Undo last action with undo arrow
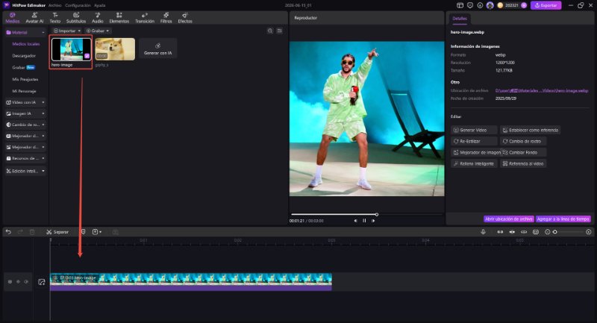The image size is (597, 323). coord(8,232)
